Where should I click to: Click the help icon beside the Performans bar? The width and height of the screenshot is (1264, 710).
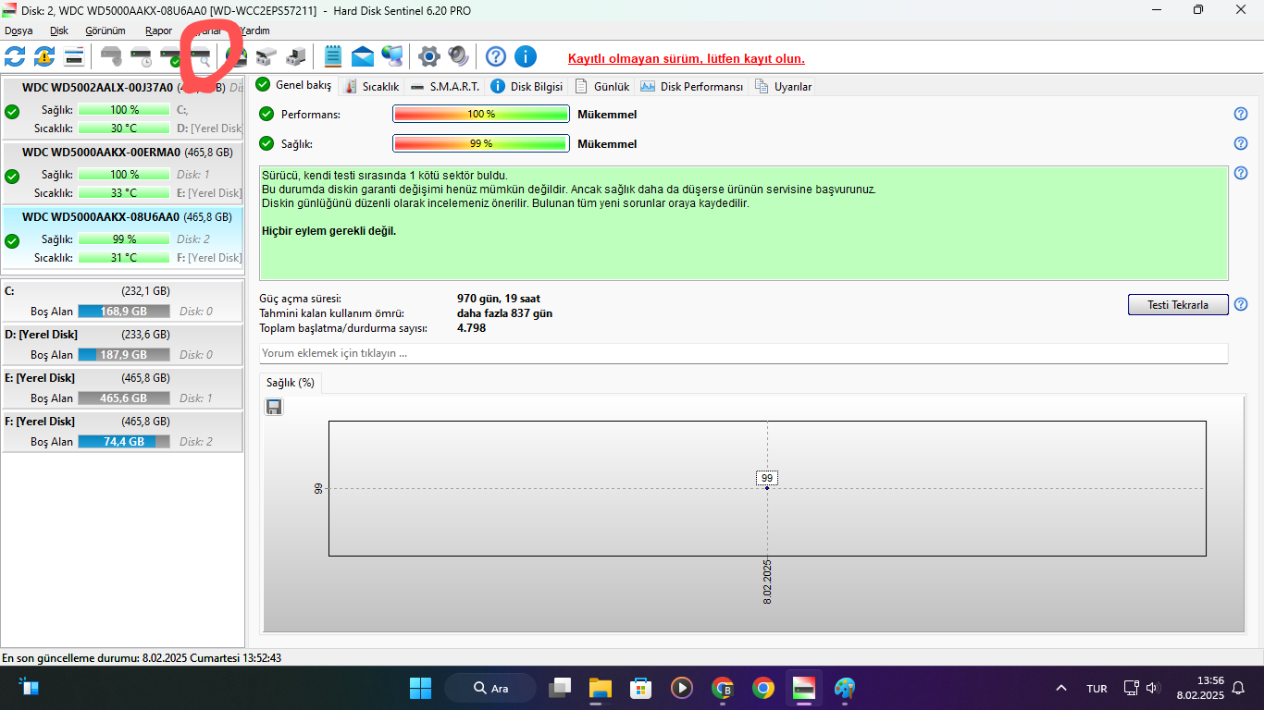[x=1241, y=114]
